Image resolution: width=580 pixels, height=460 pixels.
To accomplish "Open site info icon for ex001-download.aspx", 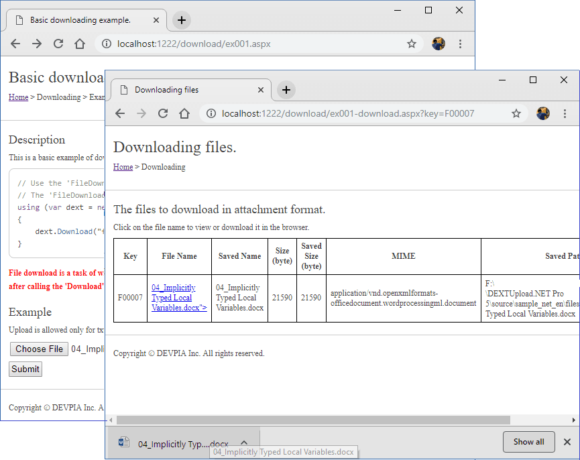I will 211,113.
